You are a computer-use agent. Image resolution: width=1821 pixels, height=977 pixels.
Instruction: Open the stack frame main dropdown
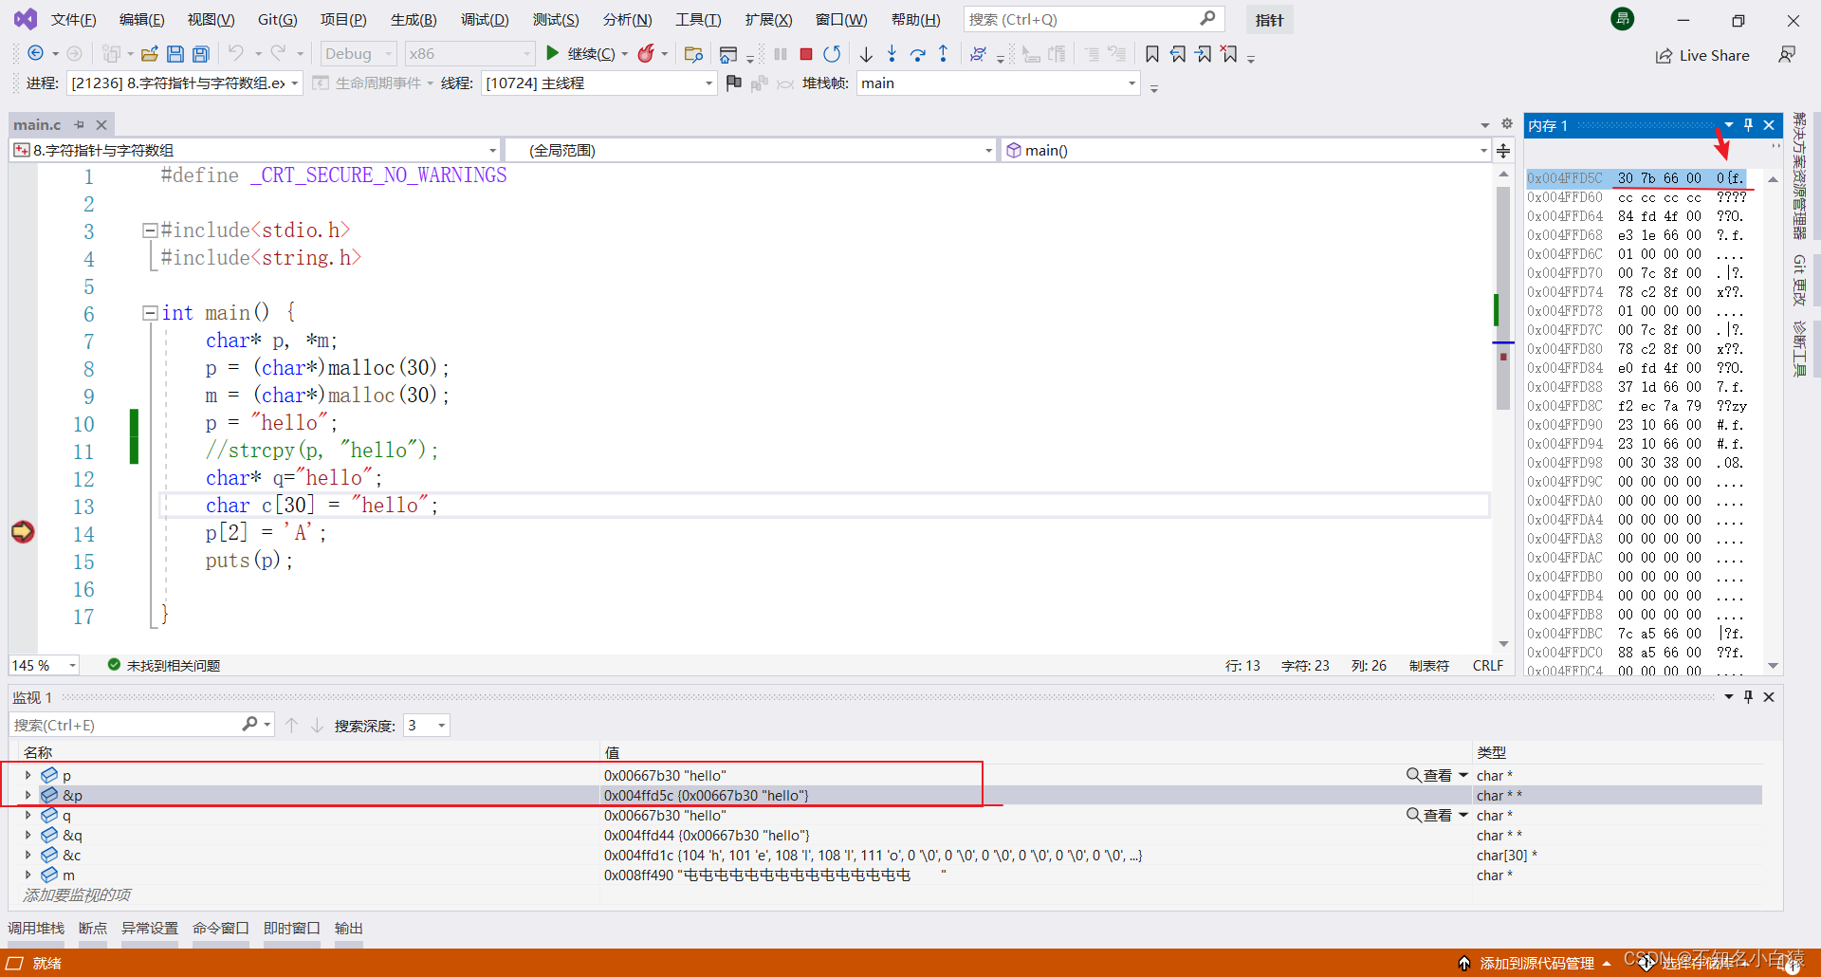[998, 83]
